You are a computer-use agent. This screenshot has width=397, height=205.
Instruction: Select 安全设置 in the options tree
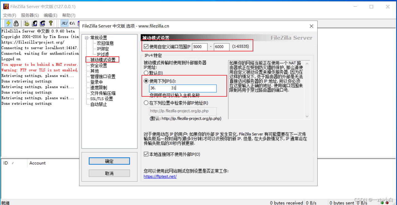click(x=99, y=66)
